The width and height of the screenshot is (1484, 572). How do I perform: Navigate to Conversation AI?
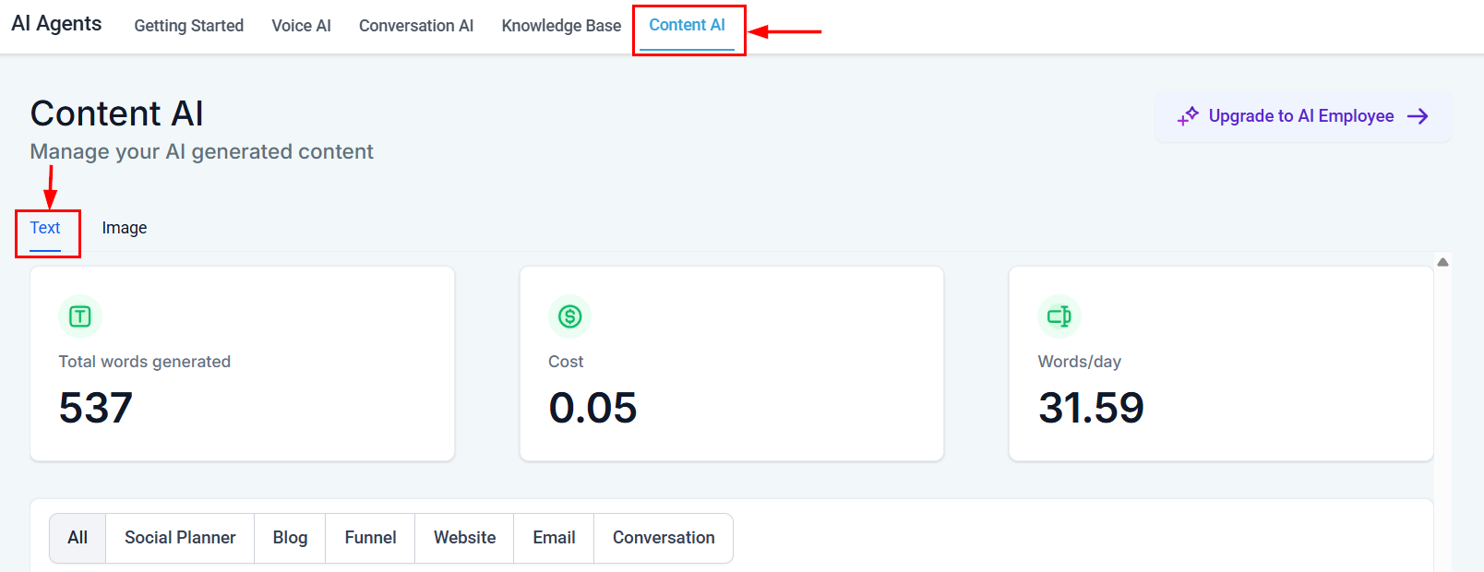416,25
